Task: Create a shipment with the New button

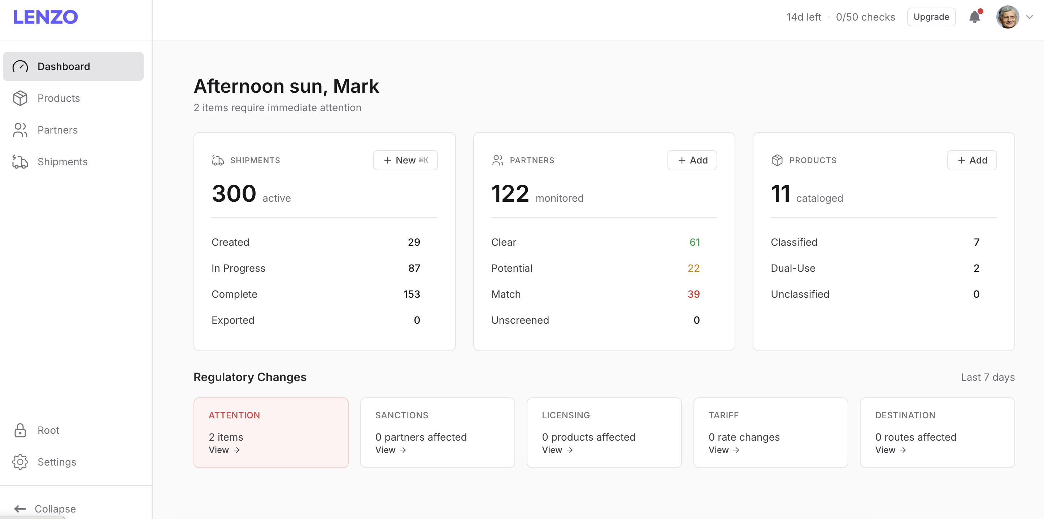Action: (x=405, y=160)
